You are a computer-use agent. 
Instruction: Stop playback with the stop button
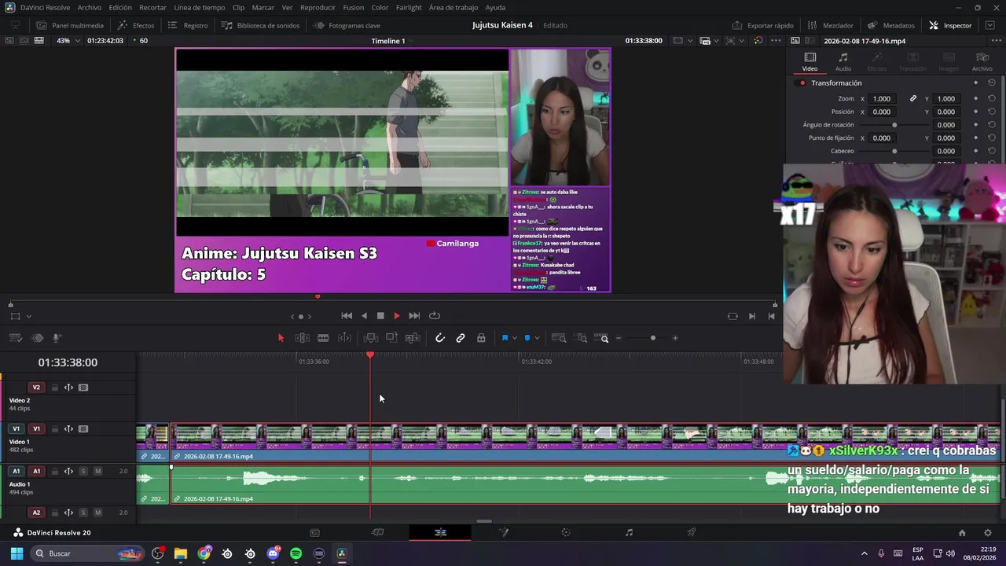tap(380, 316)
